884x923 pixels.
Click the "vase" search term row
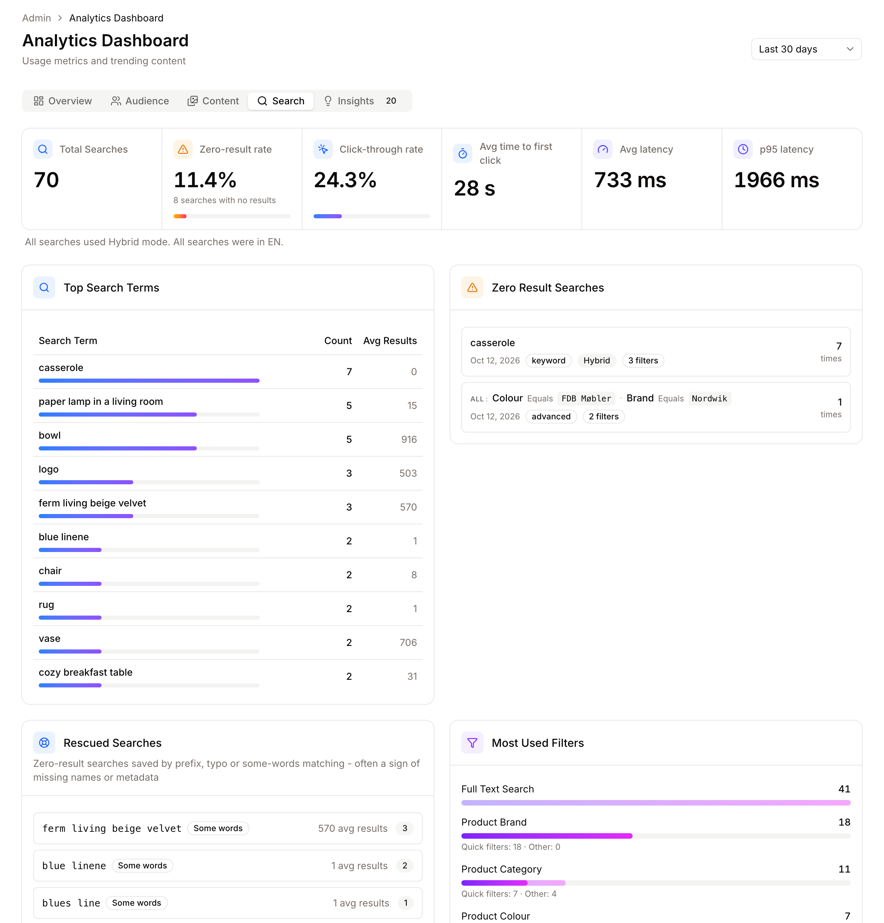point(228,642)
